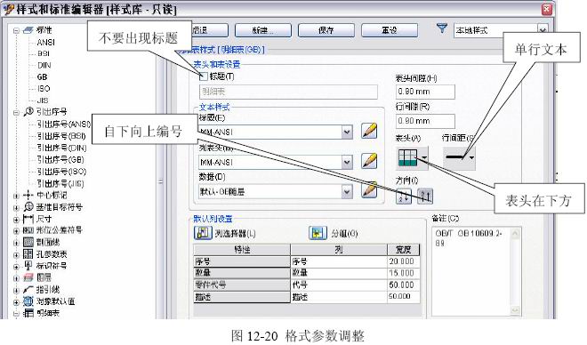Edit the 标题(E) text style with pencil icon
Viewport: 587px width, 345px height.
[x=369, y=132]
